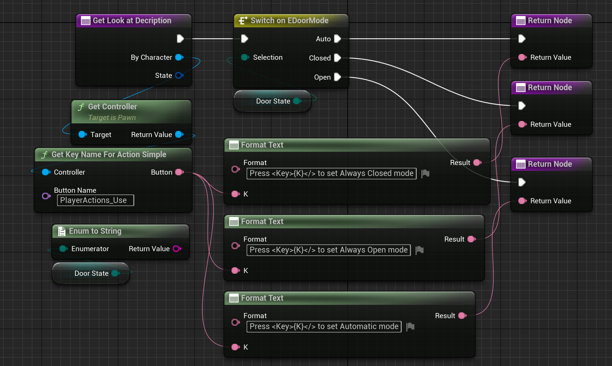
Task: Select the Enumerator input pin
Action: click(63, 249)
